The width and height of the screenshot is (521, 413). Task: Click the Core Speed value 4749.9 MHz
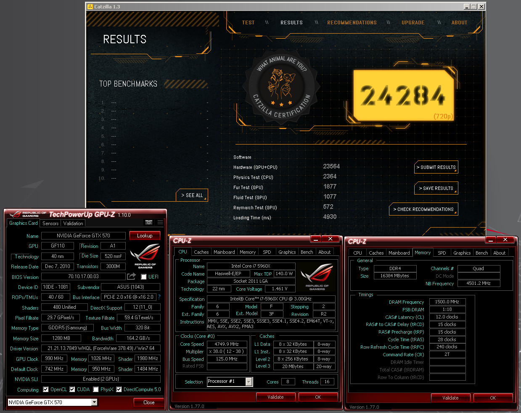pos(227,344)
